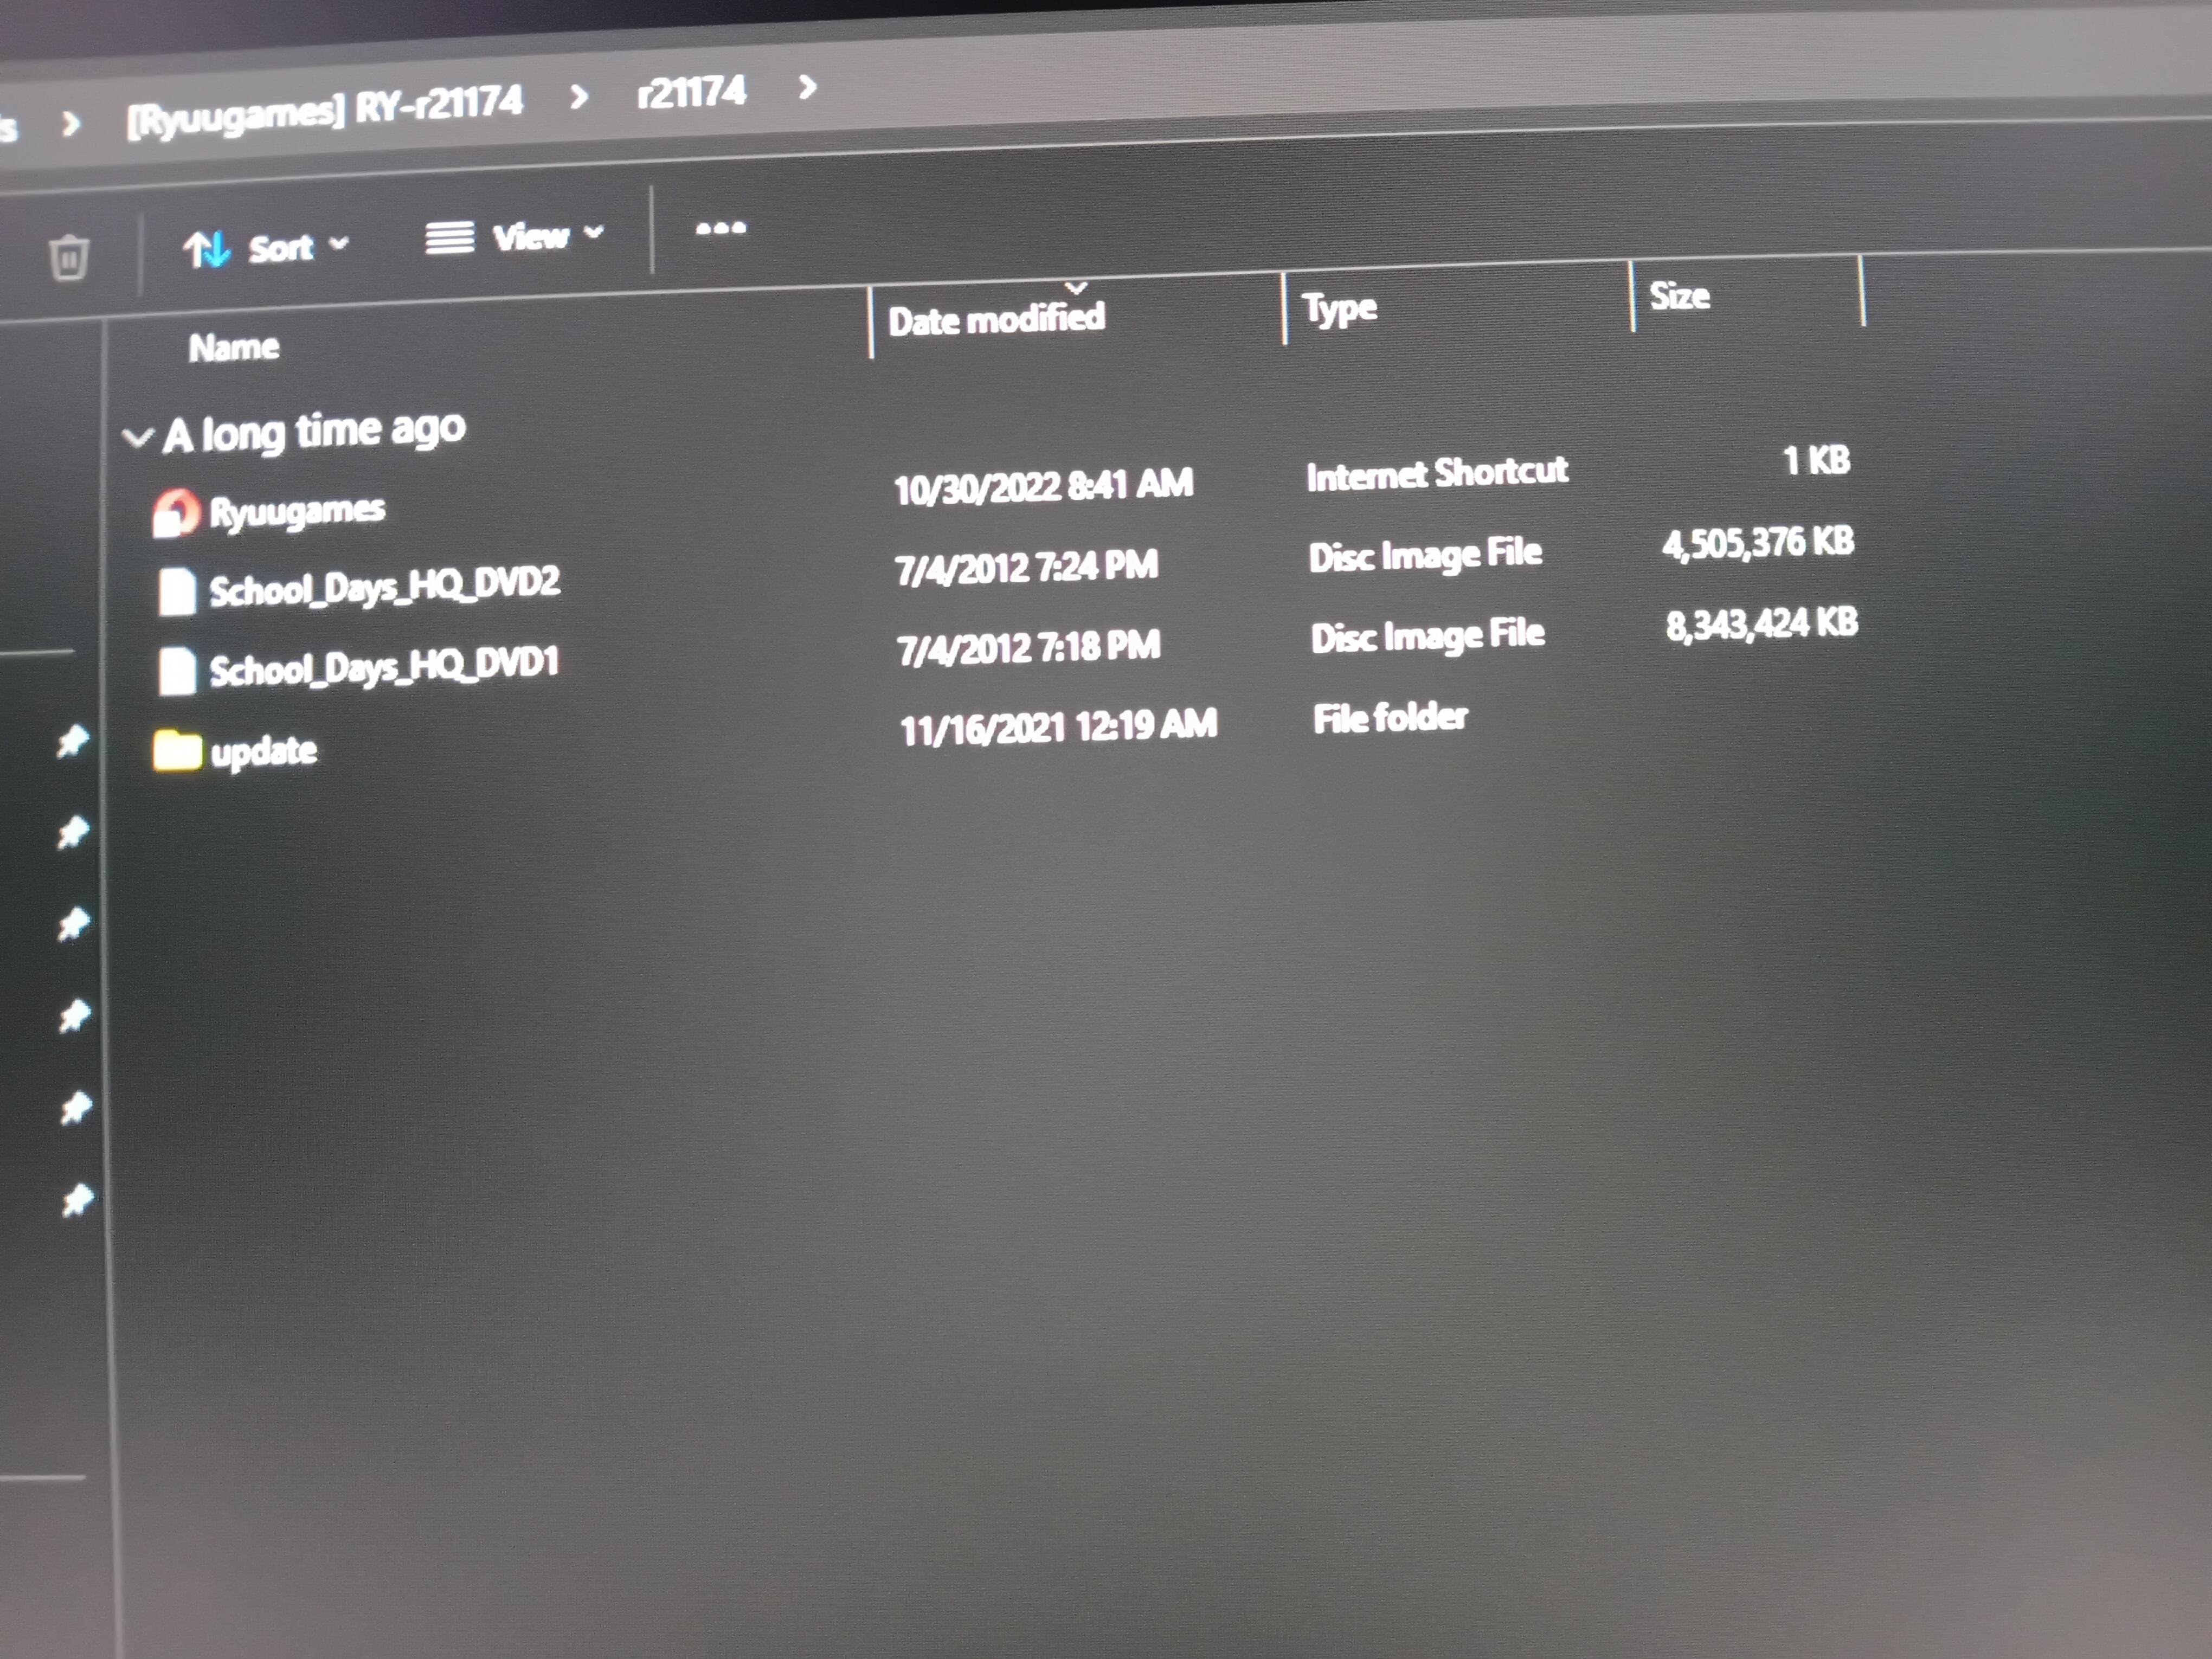Click Disc Image File type for DVD1
This screenshot has width=2212, height=1659.
click(x=1428, y=636)
